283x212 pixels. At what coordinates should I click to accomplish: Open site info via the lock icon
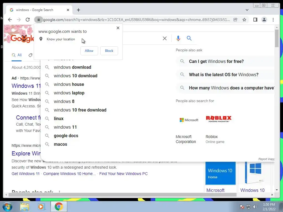click(38, 20)
